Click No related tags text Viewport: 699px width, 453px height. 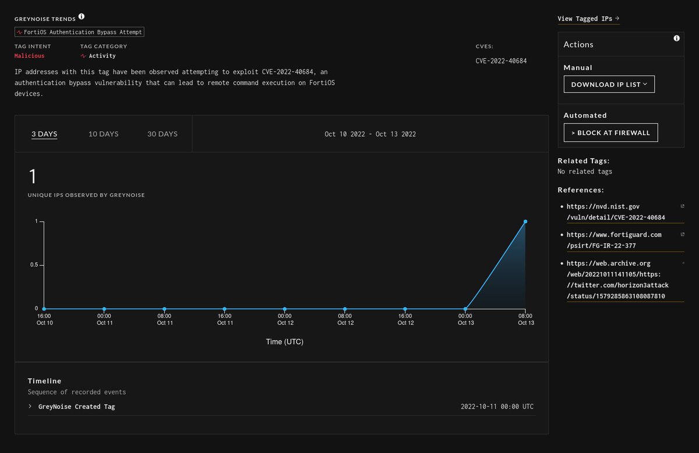click(585, 171)
